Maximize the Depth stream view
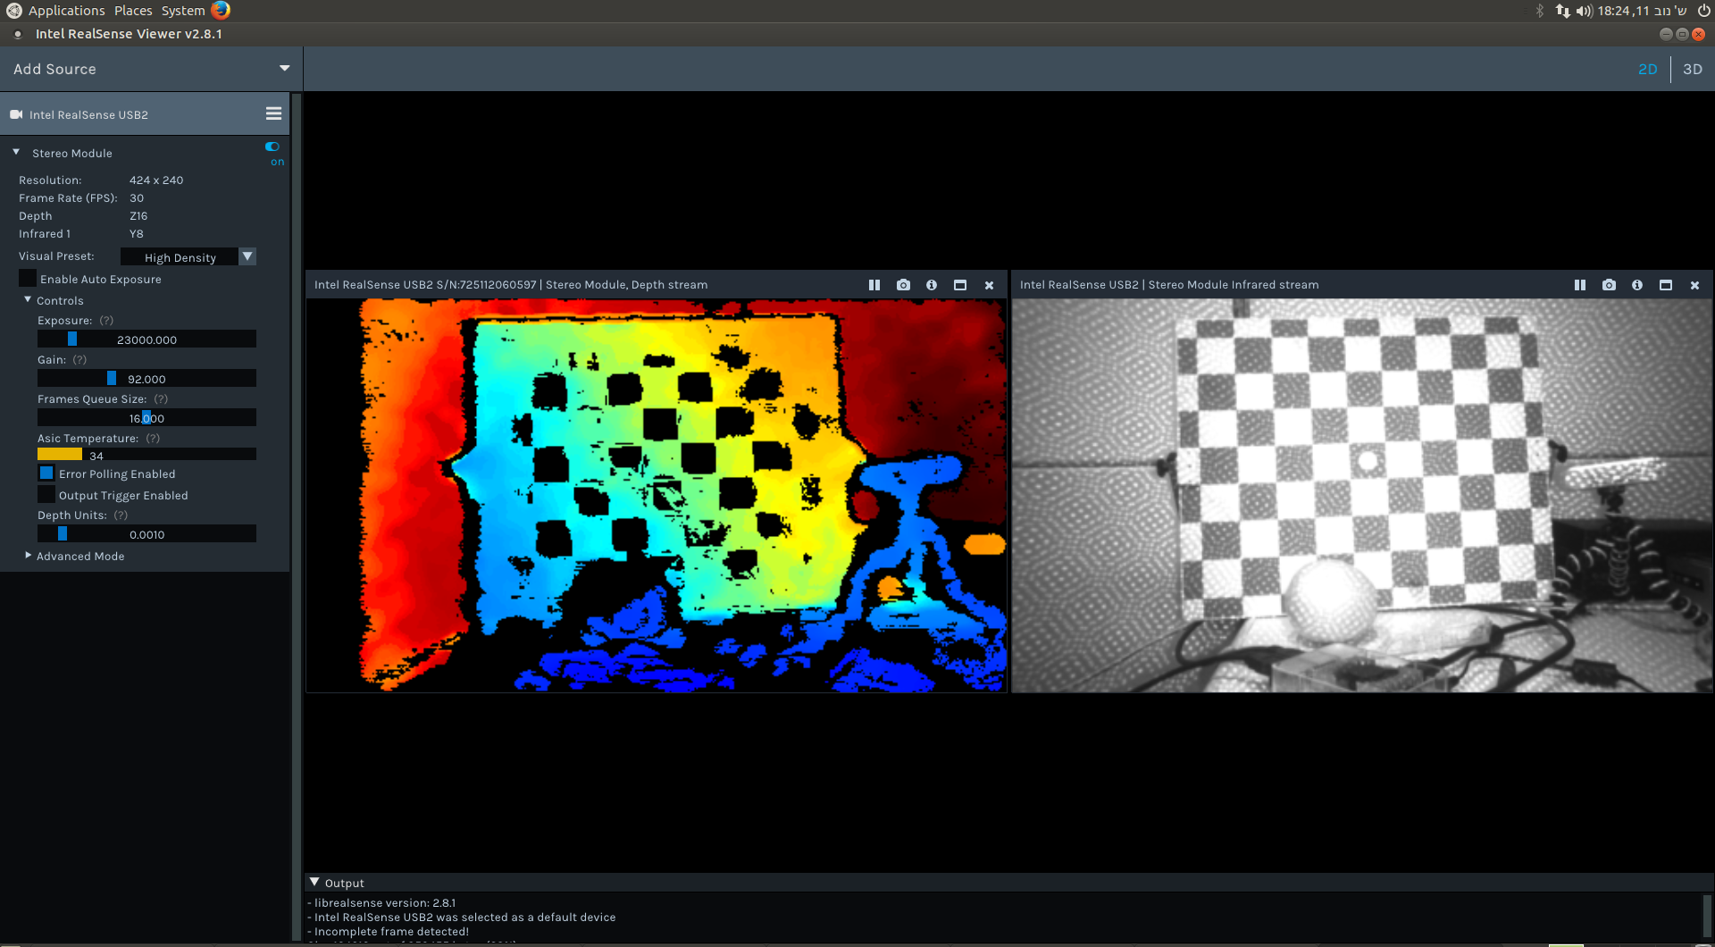Viewport: 1715px width, 947px height. click(x=960, y=285)
